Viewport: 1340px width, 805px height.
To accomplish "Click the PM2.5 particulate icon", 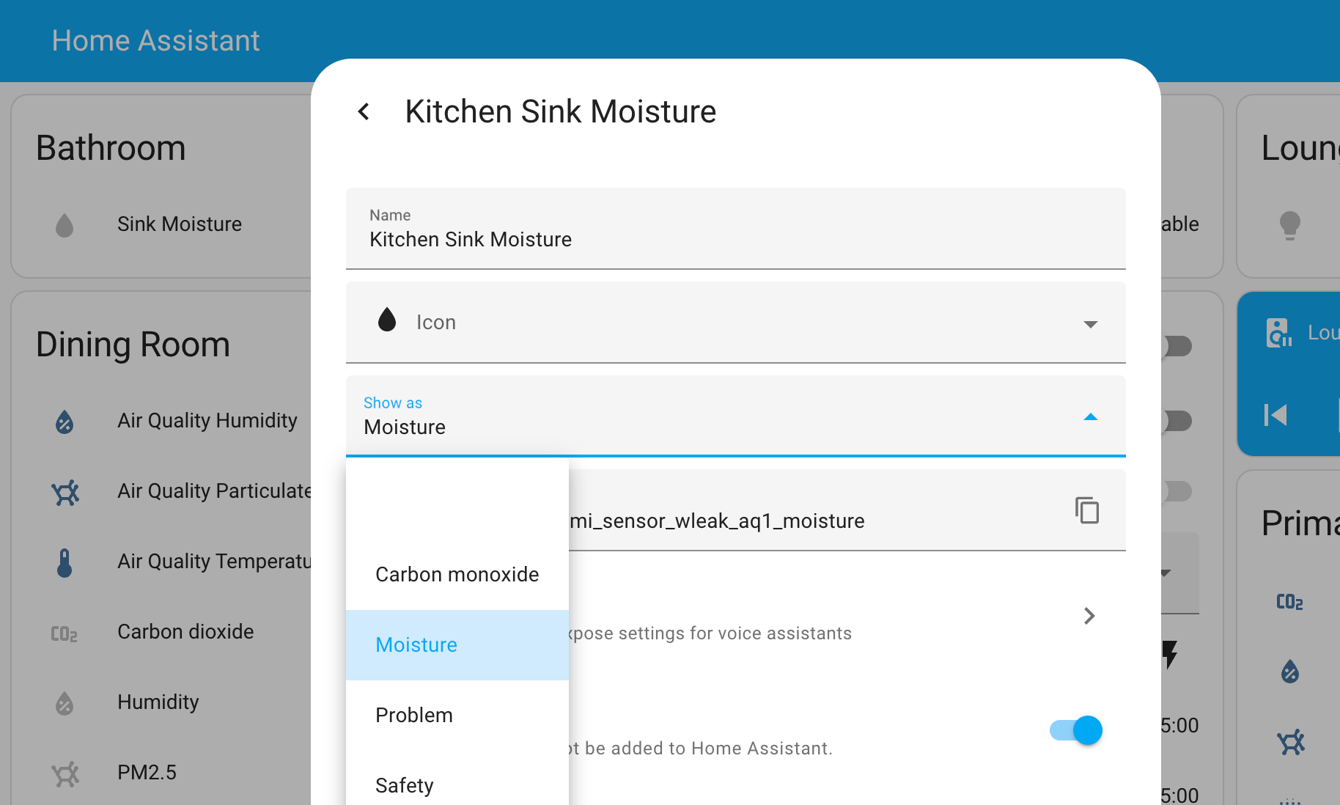I will [x=65, y=773].
